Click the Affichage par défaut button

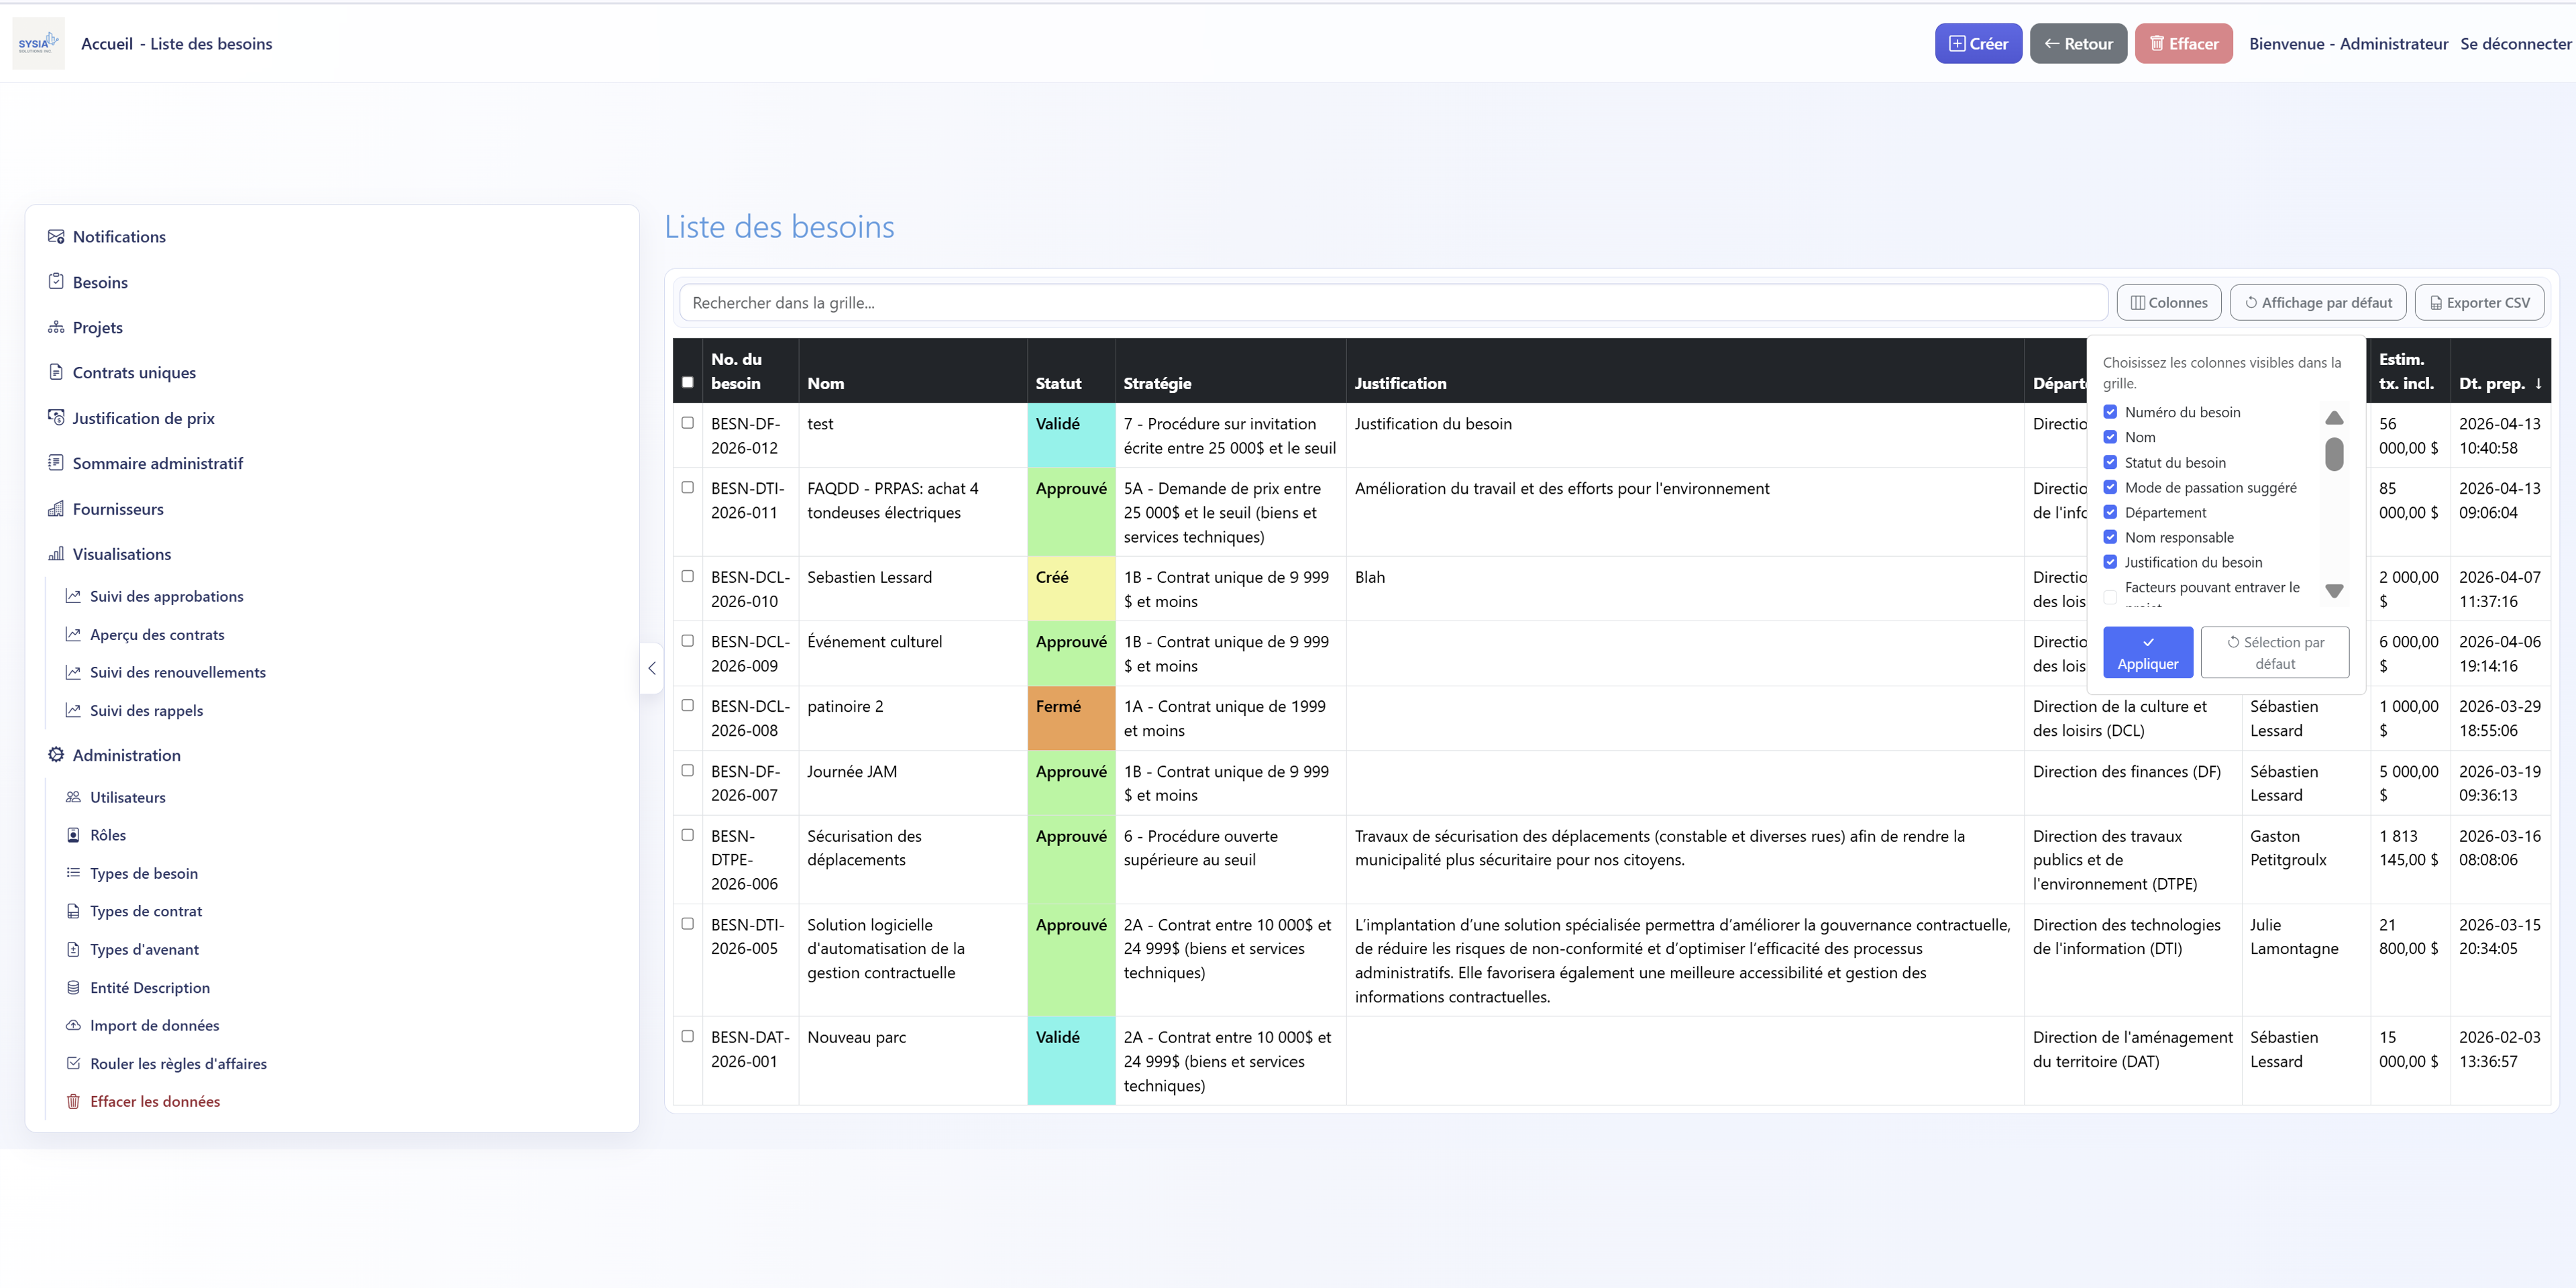[x=2318, y=302]
